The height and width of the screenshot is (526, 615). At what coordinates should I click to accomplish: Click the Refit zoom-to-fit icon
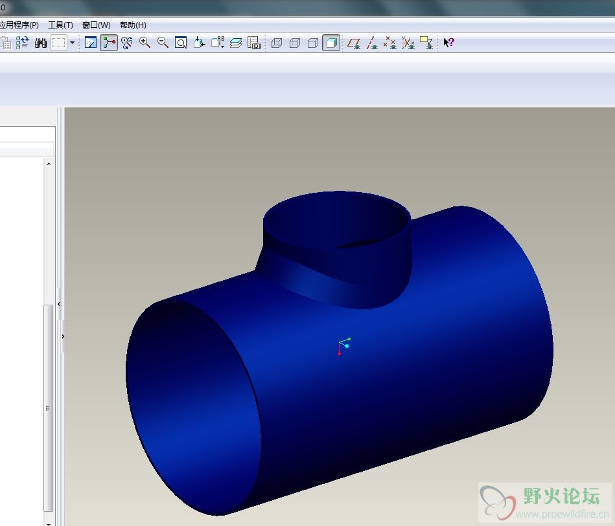coord(181,42)
